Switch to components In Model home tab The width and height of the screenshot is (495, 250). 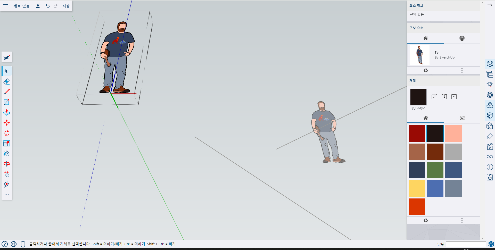click(x=426, y=38)
